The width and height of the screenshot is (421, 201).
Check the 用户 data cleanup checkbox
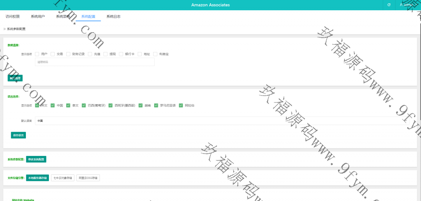[37, 54]
